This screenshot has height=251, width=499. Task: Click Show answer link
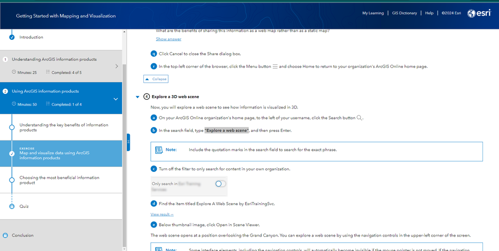[168, 39]
